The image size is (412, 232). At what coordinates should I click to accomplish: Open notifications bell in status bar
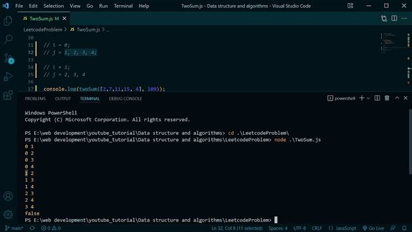pyautogui.click(x=404, y=228)
